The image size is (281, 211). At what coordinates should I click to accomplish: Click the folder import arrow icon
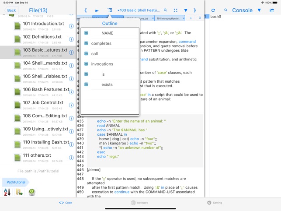click(19, 192)
